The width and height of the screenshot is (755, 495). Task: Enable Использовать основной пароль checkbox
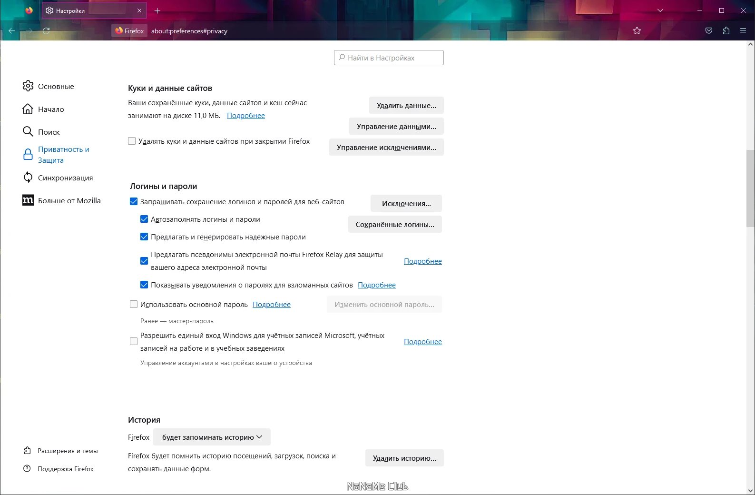(x=134, y=304)
